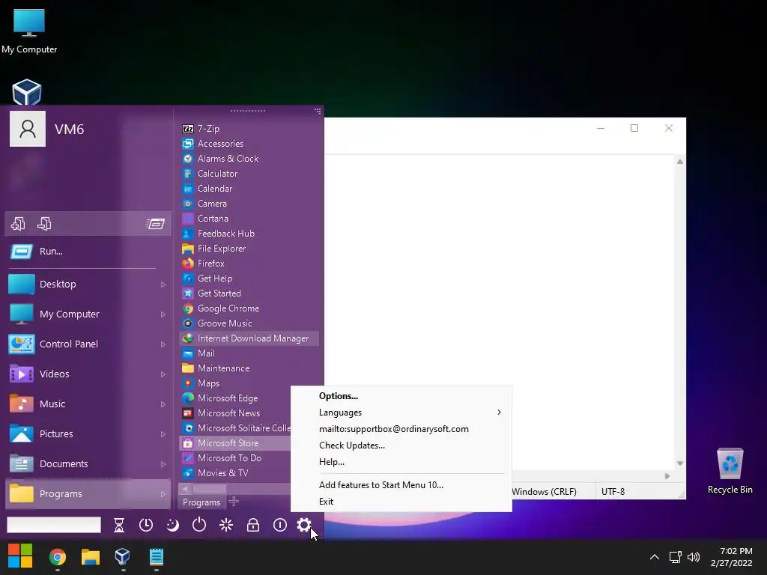The height and width of the screenshot is (575, 767).
Task: Click the restart asterisk icon
Action: pos(226,525)
